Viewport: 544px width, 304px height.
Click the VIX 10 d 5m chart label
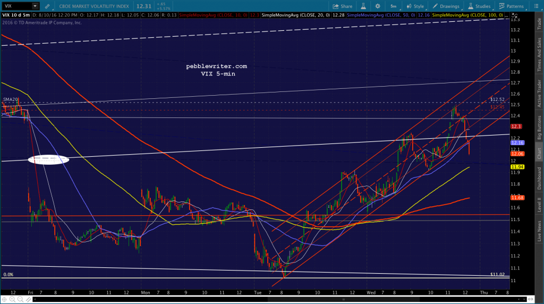click(x=16, y=15)
